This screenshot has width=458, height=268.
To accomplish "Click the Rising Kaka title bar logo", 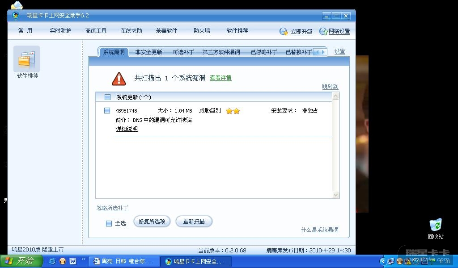I will (16, 15).
